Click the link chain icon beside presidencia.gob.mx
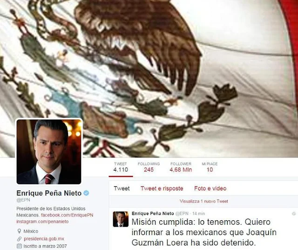 click(x=19, y=239)
